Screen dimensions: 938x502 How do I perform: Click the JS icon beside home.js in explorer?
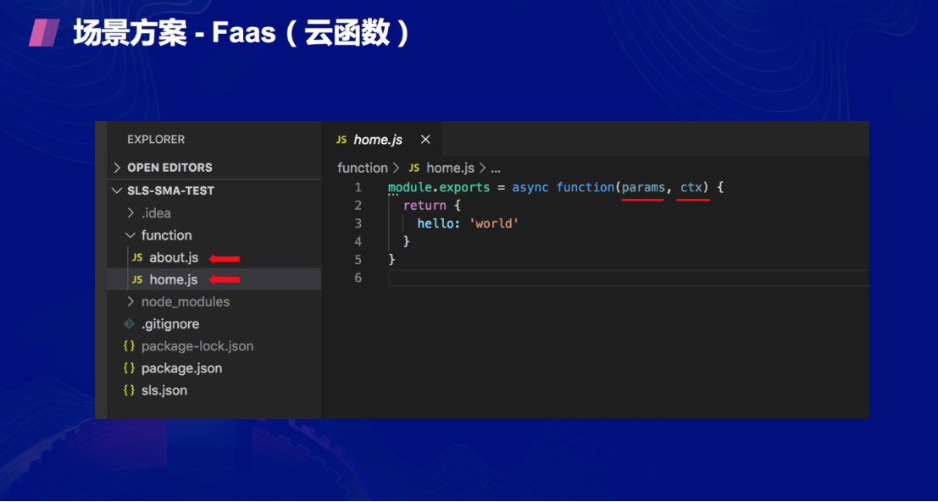click(137, 279)
